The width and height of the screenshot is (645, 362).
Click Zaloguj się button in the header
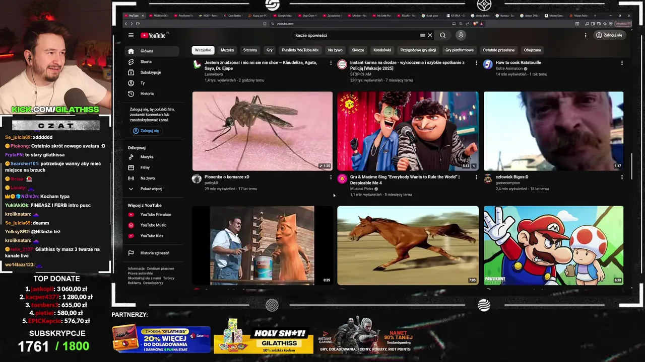pos(609,35)
